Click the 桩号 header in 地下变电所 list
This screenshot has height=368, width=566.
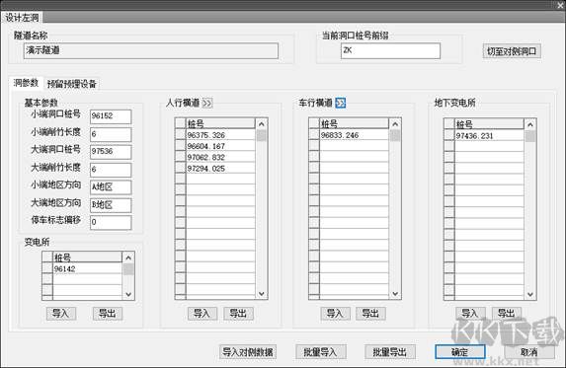(489, 124)
